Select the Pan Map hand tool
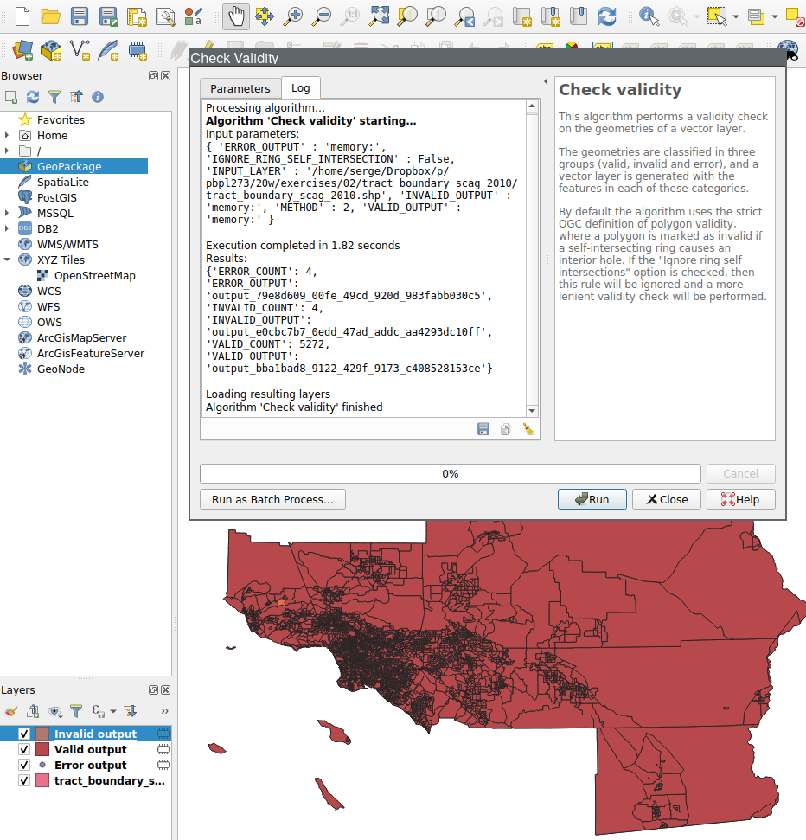 [236, 16]
